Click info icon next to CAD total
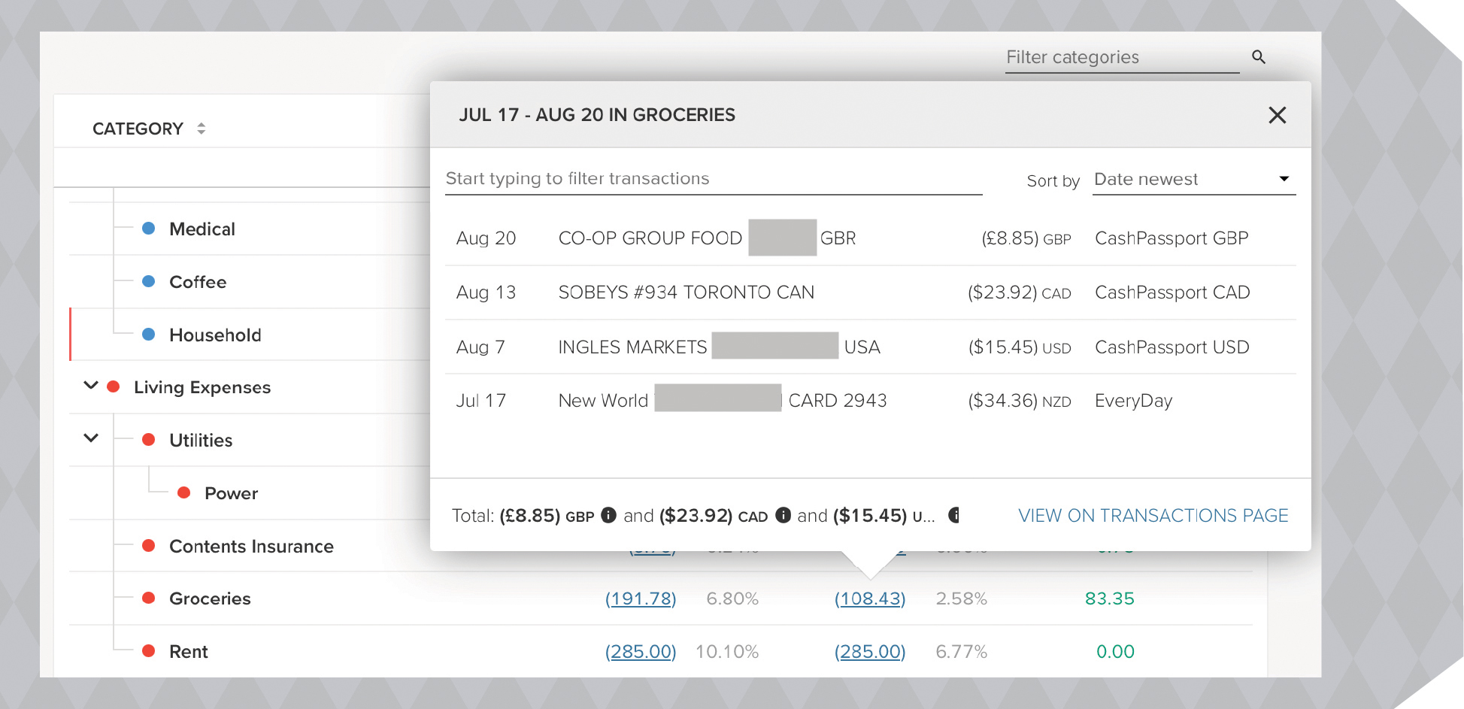The height and width of the screenshot is (709, 1464). coord(783,515)
